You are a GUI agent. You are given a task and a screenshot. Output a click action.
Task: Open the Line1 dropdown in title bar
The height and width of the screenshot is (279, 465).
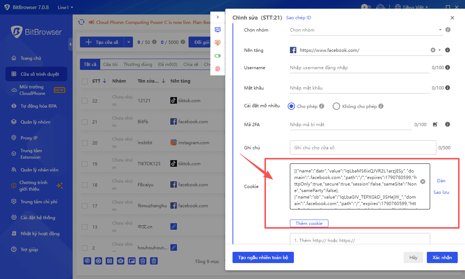[x=65, y=7]
